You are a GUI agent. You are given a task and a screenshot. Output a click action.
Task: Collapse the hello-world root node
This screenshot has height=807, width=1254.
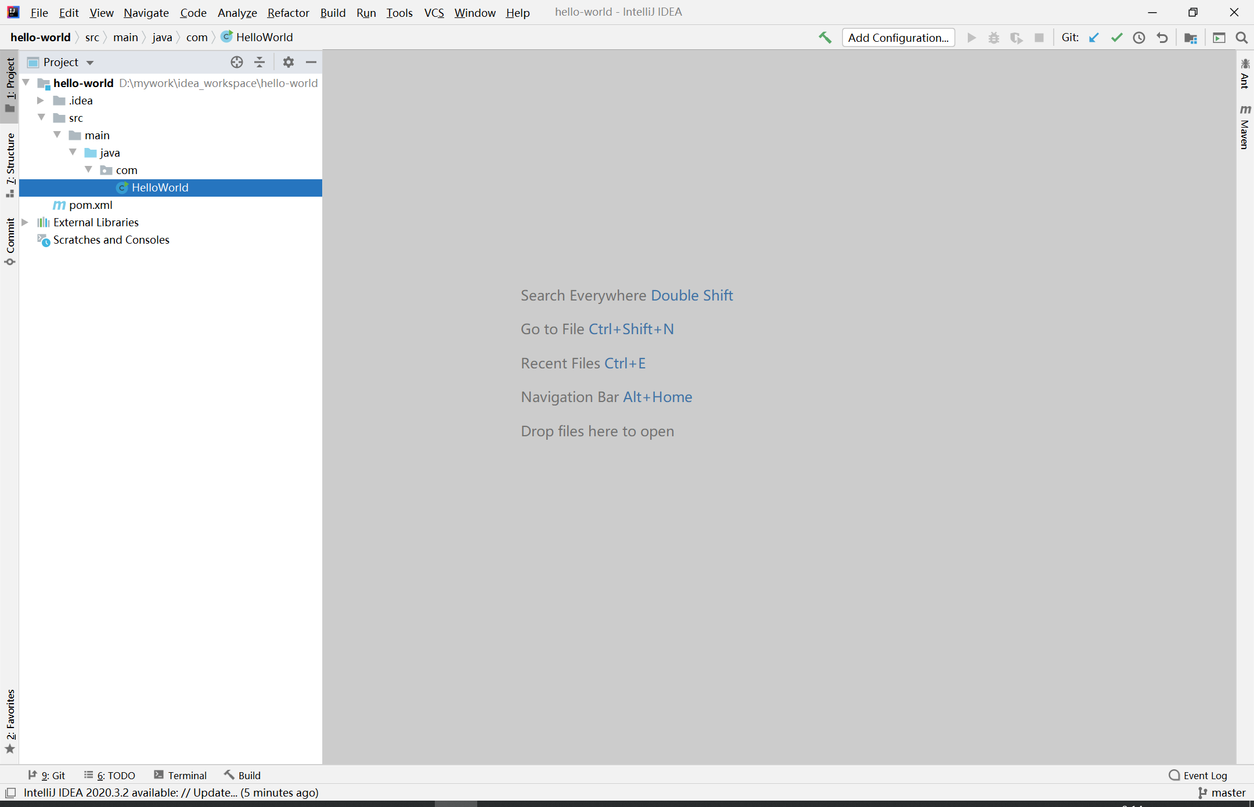click(x=26, y=83)
